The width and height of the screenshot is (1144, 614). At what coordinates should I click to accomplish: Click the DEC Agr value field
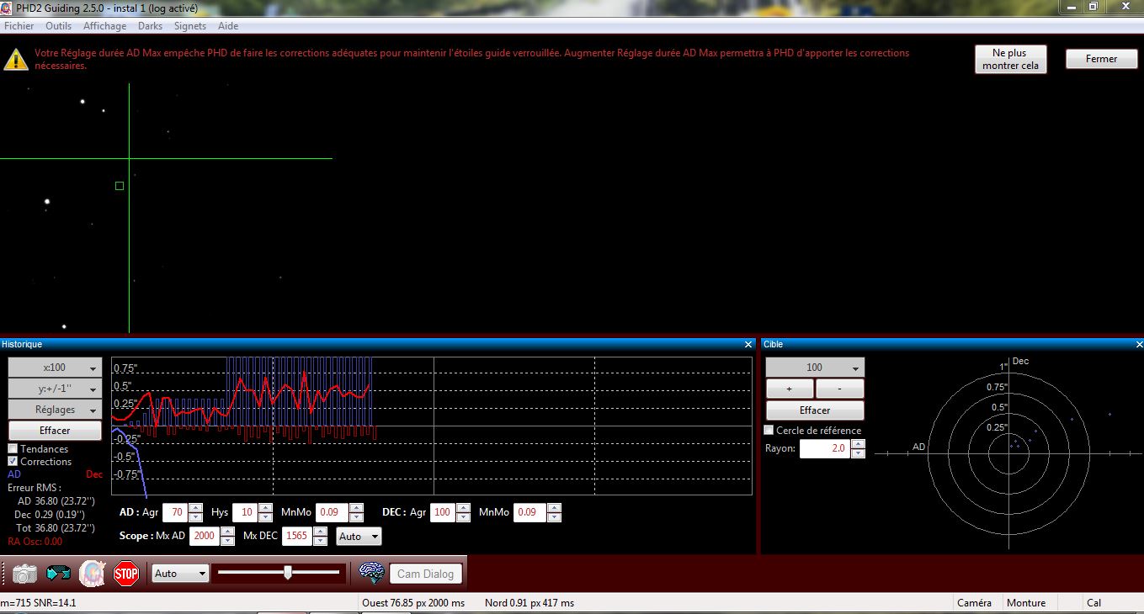click(x=443, y=512)
